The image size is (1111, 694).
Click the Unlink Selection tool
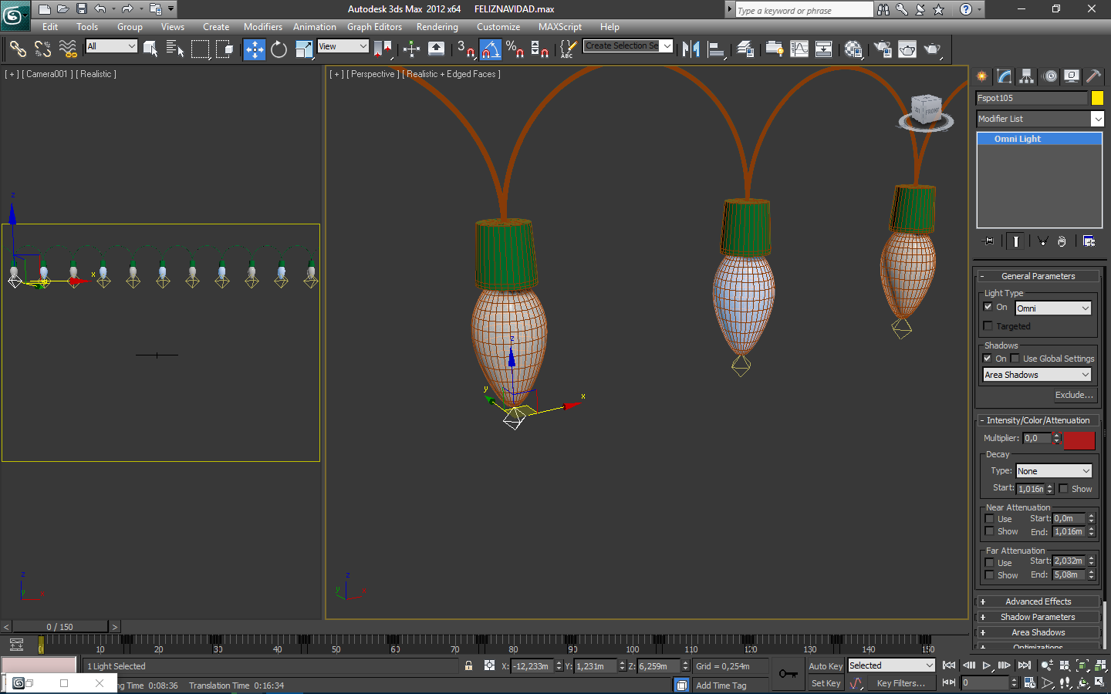tap(42, 49)
